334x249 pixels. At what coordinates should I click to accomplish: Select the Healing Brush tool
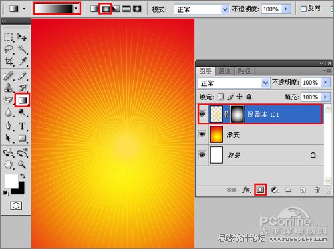[9, 76]
